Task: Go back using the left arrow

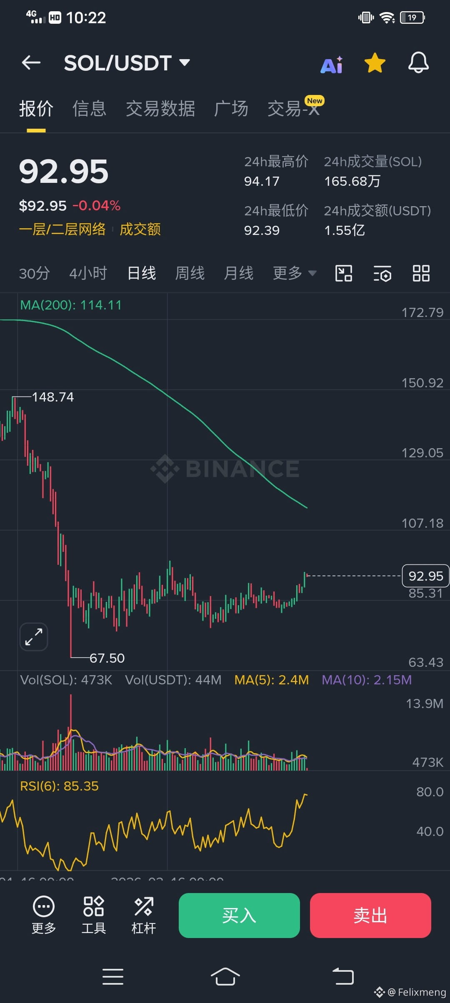Action: click(x=31, y=63)
